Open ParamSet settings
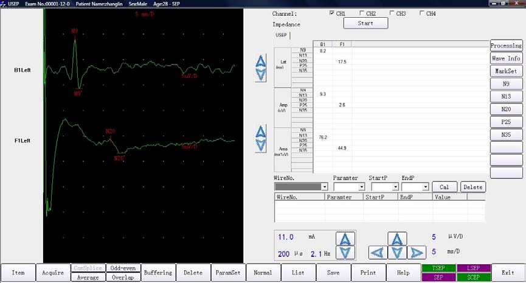 (x=228, y=273)
